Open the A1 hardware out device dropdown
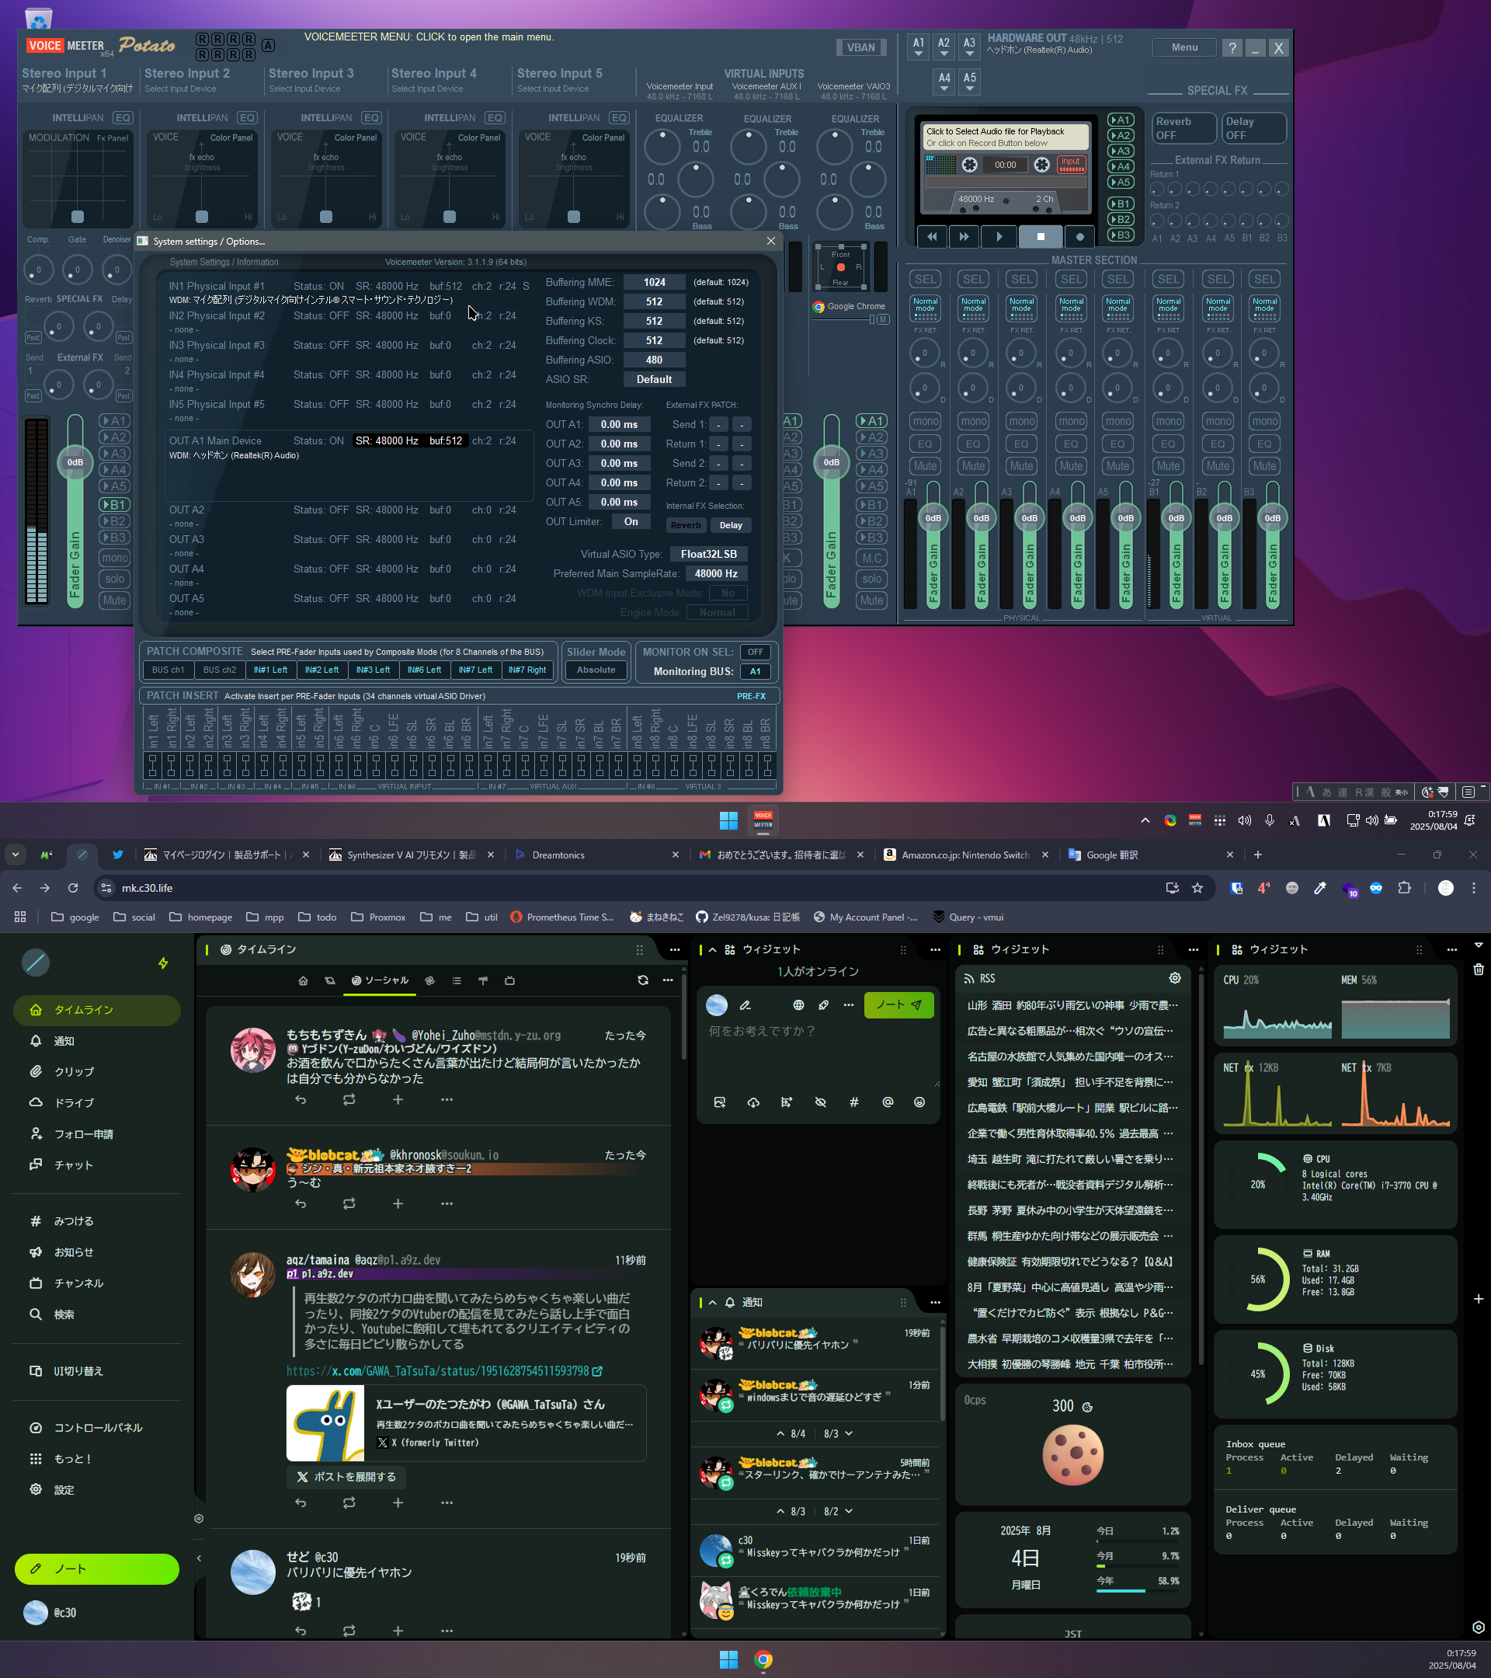 pyautogui.click(x=918, y=47)
